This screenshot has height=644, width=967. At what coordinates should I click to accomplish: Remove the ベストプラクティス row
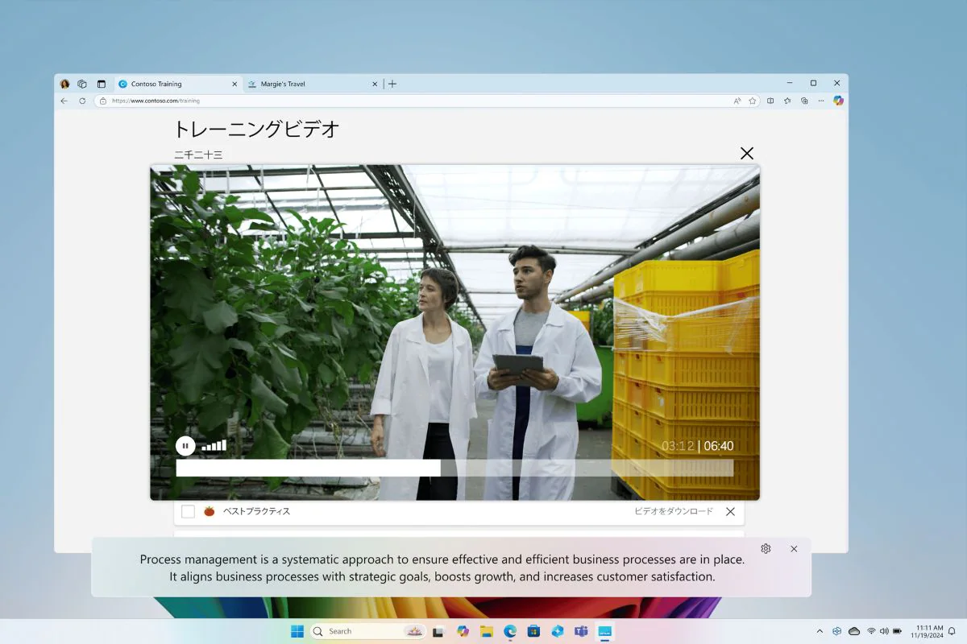(730, 511)
